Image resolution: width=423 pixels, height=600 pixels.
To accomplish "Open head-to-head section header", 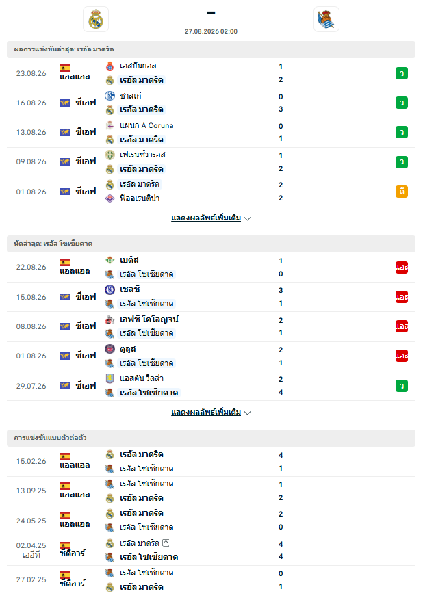I will 211,438.
